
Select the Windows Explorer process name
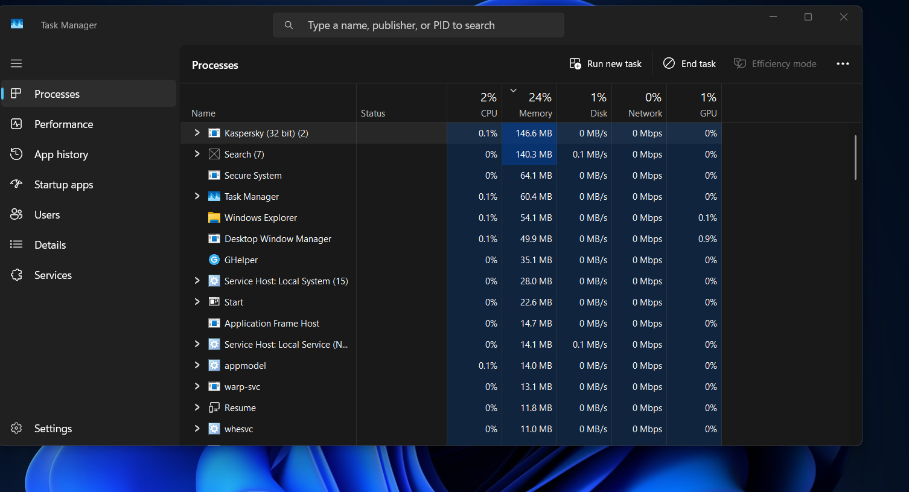click(261, 218)
